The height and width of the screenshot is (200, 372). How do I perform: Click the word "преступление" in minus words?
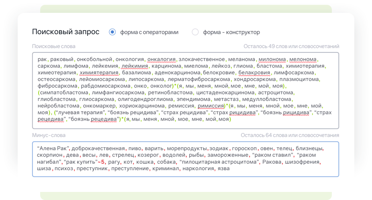[x=130, y=168]
